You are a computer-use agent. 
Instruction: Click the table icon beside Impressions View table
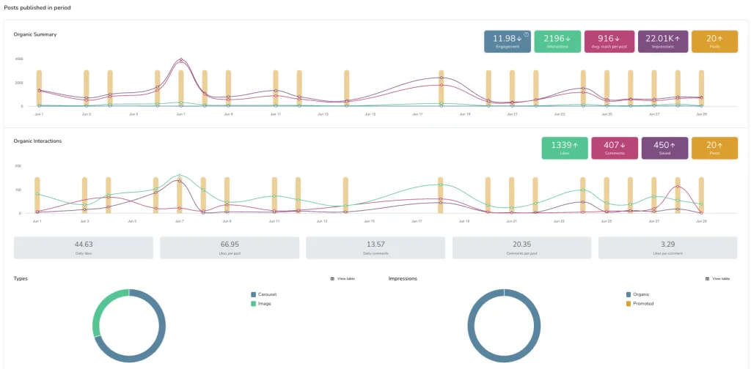[x=707, y=279]
